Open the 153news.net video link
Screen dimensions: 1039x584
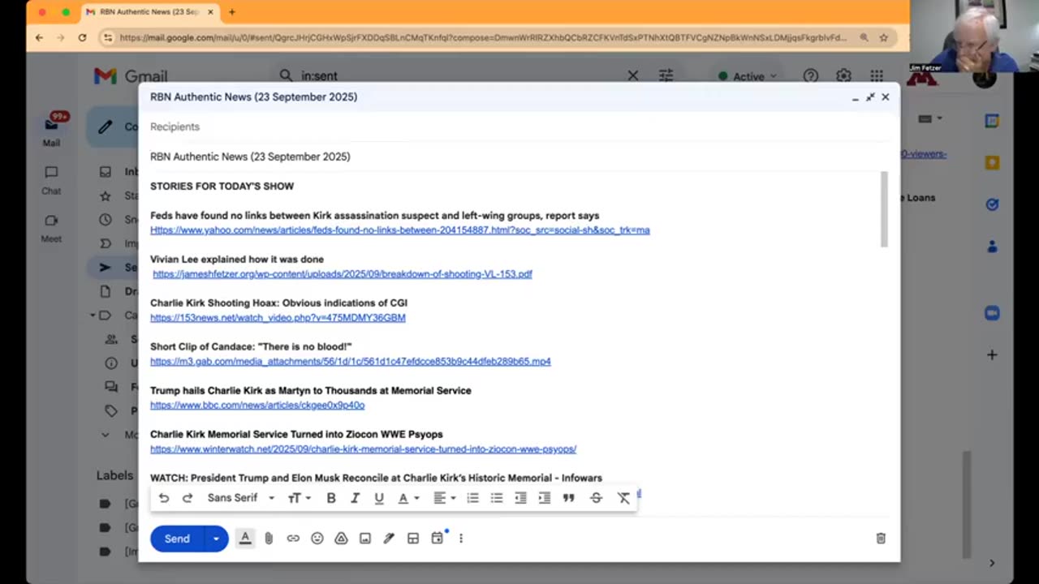[x=278, y=318]
